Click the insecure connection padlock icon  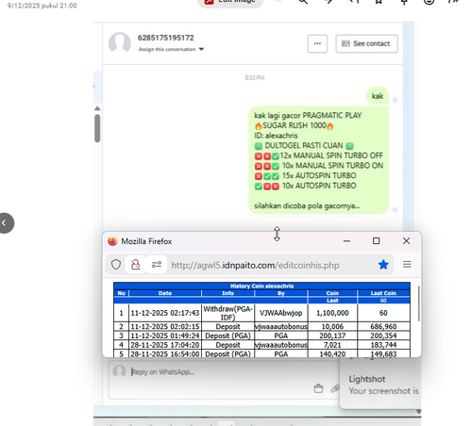136,265
